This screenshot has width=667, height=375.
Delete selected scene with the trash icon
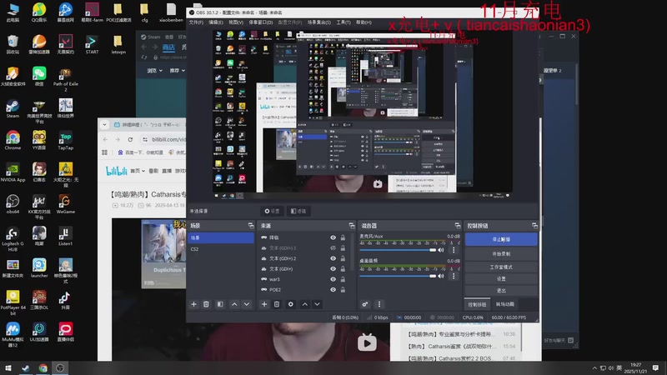(206, 304)
